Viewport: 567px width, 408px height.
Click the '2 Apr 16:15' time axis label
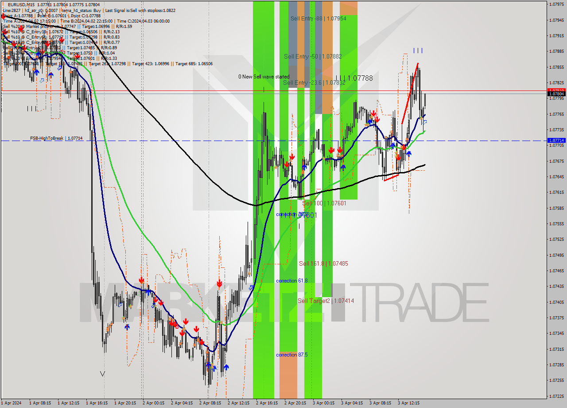click(x=267, y=403)
